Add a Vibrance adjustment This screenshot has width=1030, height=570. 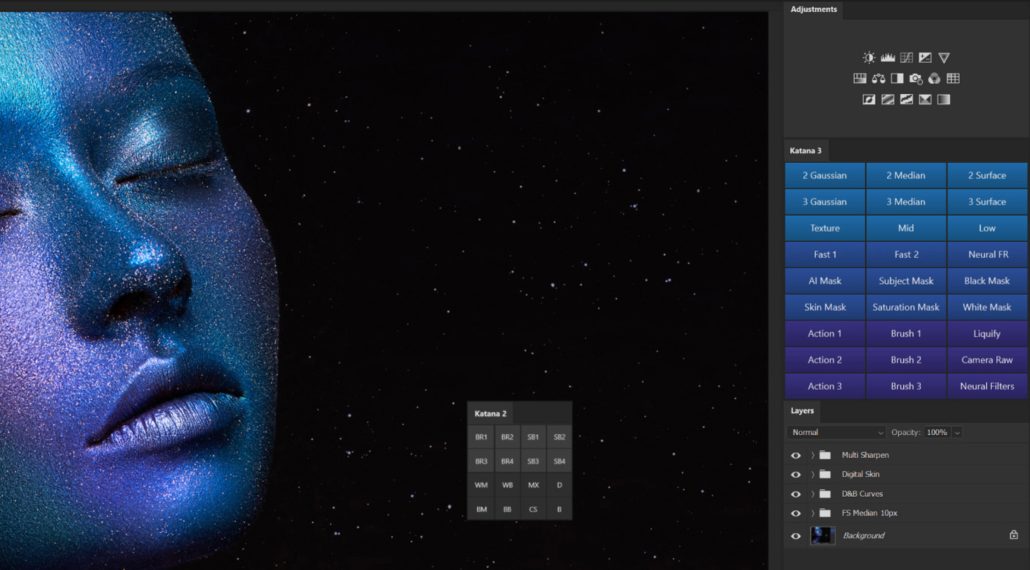(x=944, y=58)
